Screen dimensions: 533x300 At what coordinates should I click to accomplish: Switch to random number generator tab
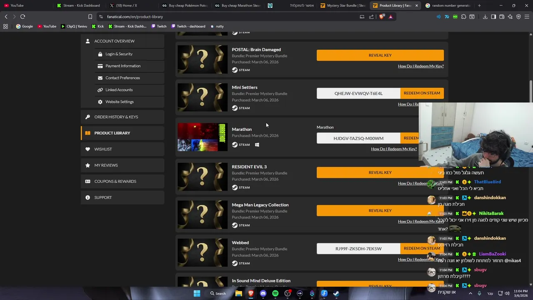(448, 5)
